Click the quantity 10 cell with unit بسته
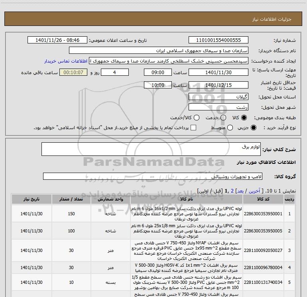The image size is (307, 297). (71, 282)
